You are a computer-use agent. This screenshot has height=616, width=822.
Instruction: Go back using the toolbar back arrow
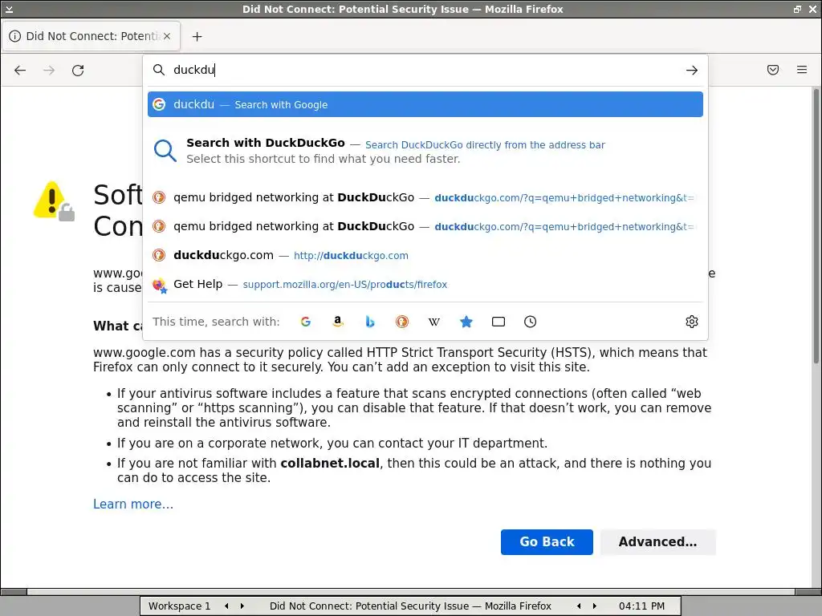click(x=20, y=71)
